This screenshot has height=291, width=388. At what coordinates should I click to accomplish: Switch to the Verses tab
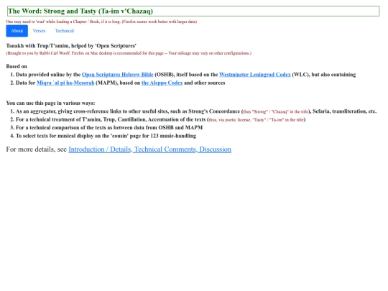pyautogui.click(x=39, y=31)
